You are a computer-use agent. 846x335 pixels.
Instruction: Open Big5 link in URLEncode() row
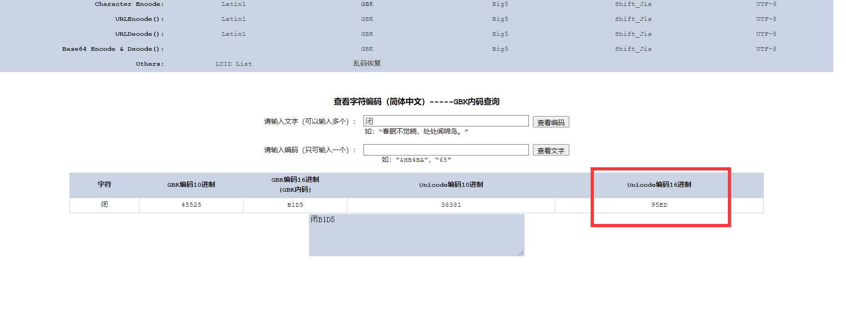pyautogui.click(x=500, y=19)
